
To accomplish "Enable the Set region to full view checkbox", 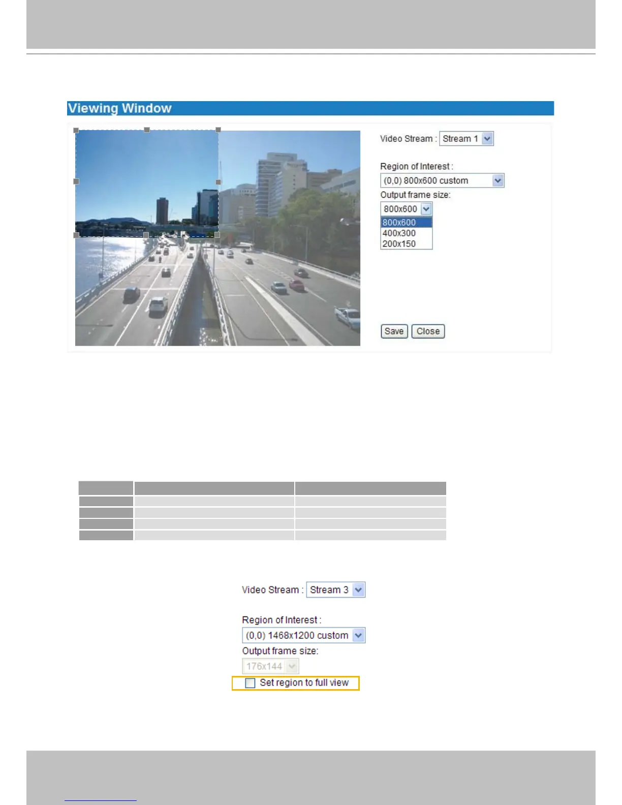I will click(x=250, y=683).
